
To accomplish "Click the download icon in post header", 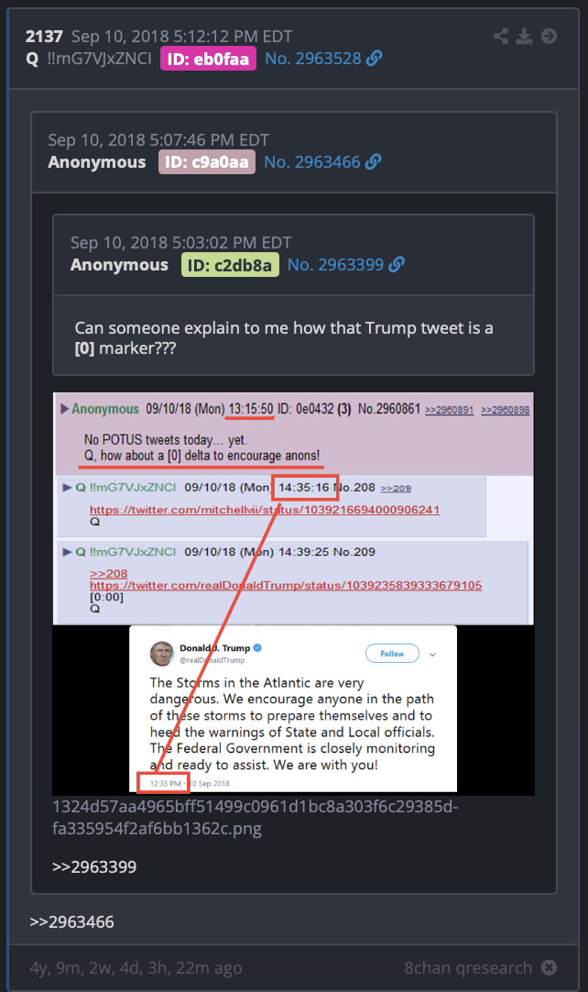I will [524, 36].
